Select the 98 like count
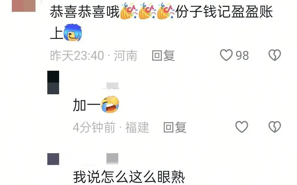Screen dimensions: 297x185 coord(242,55)
